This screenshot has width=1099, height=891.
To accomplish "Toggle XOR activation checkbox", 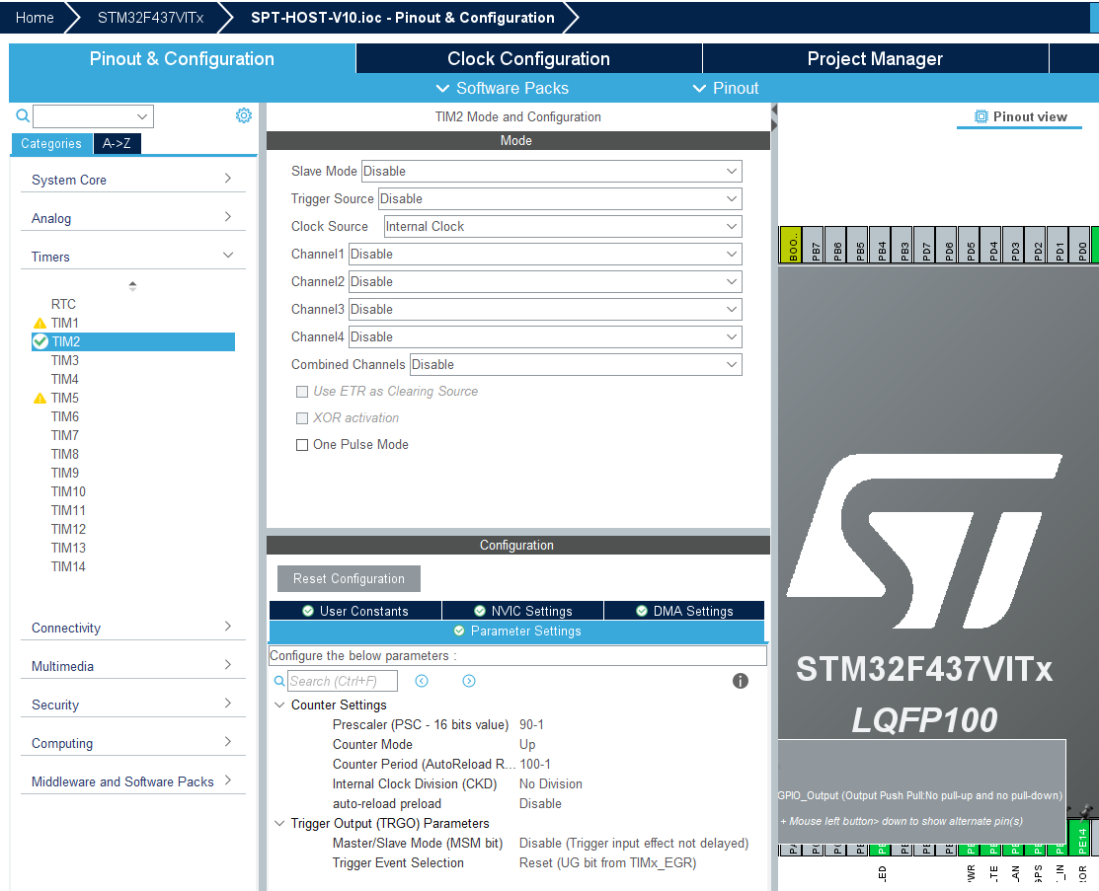I will click(x=302, y=418).
